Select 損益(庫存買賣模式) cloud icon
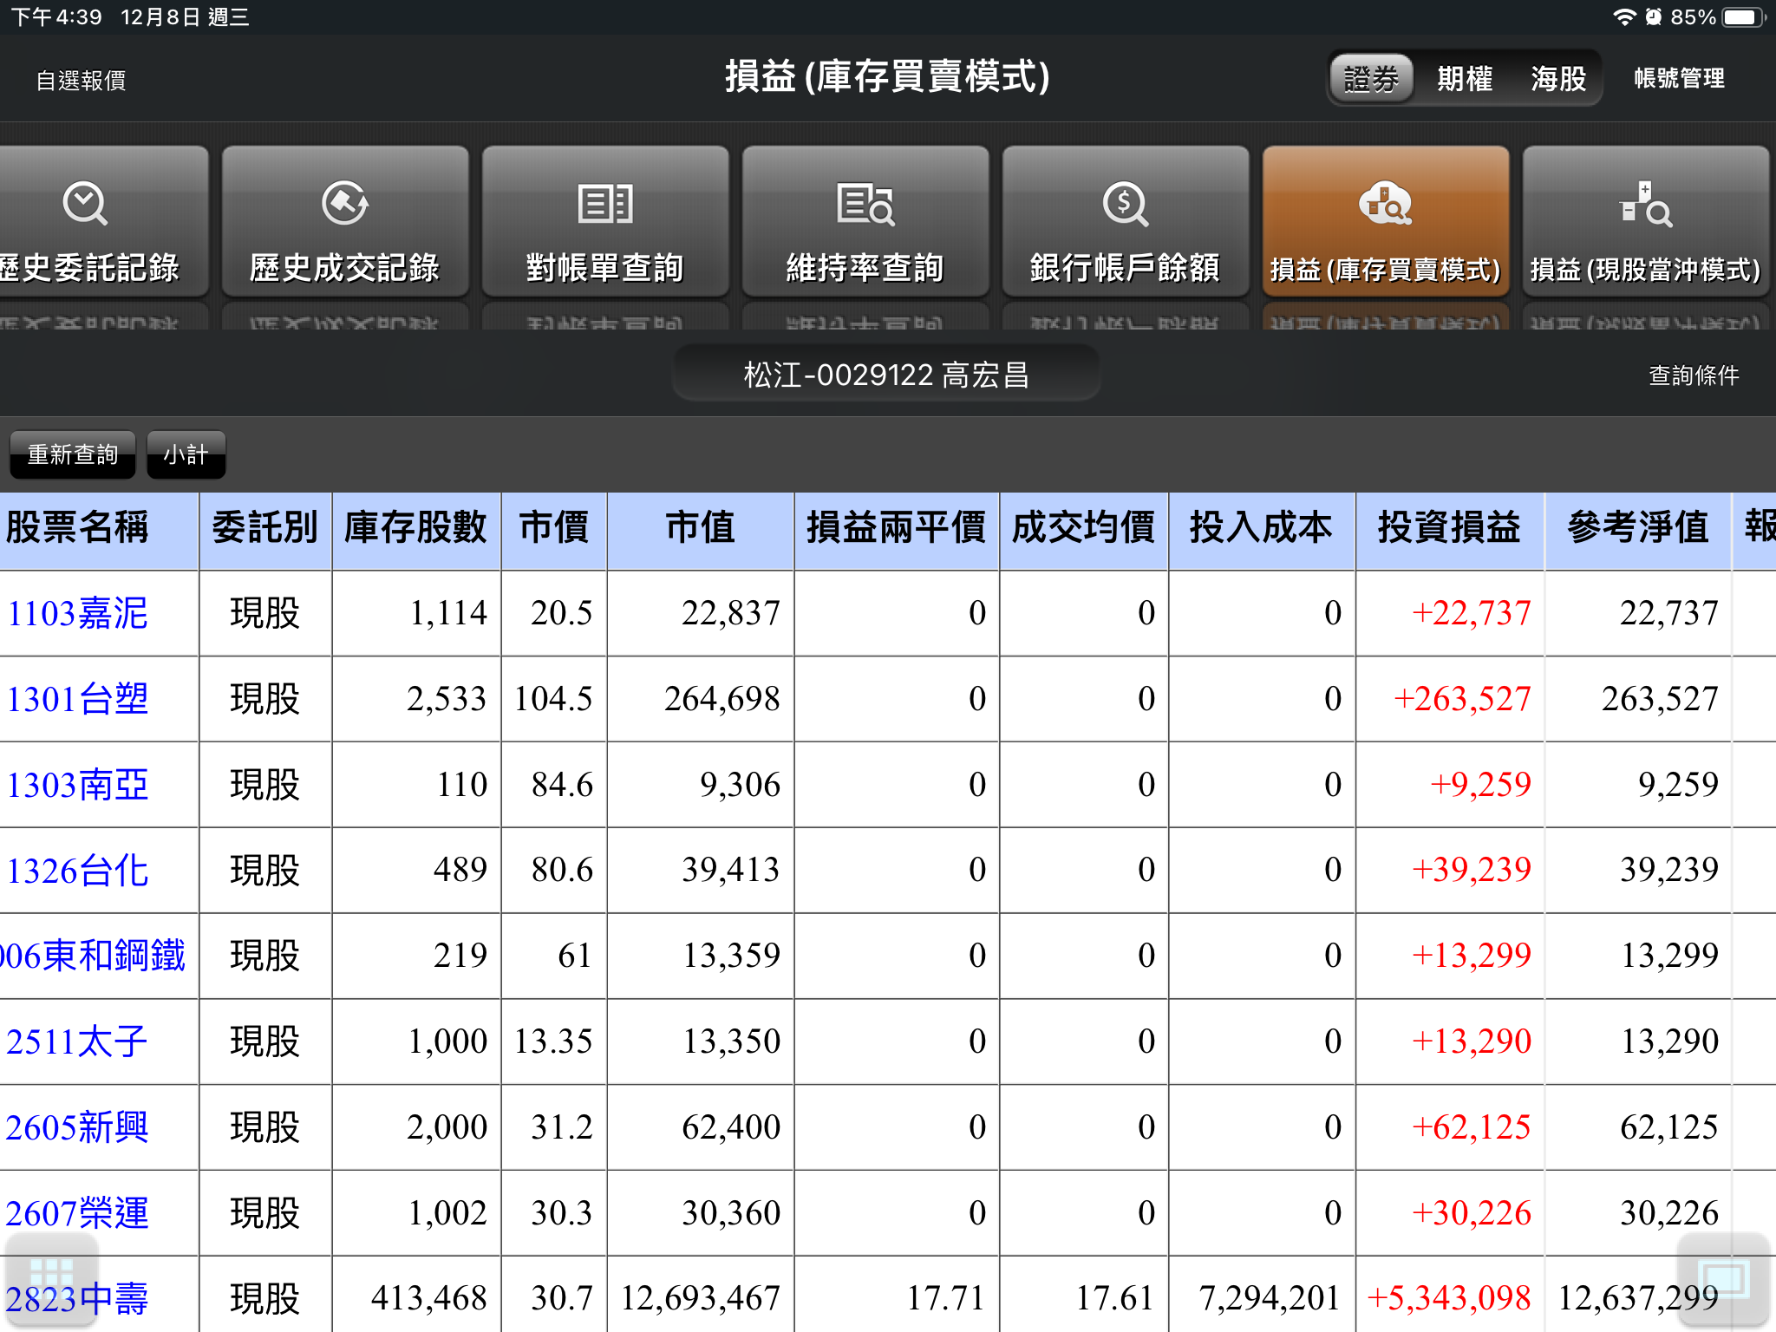Image resolution: width=1776 pixels, height=1332 pixels. pyautogui.click(x=1385, y=204)
